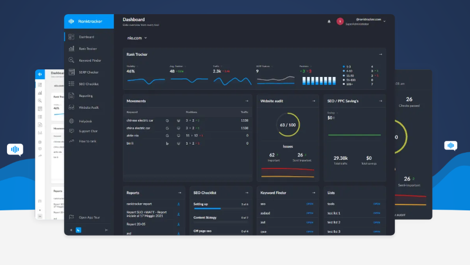Download the Report 20-05 file
The width and height of the screenshot is (470, 265).
coord(179,224)
